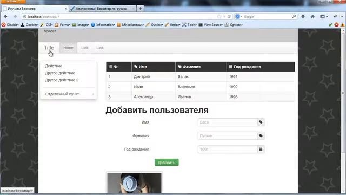Click calendar icon beside Год рождения field
The image size is (346, 195).
(261, 149)
